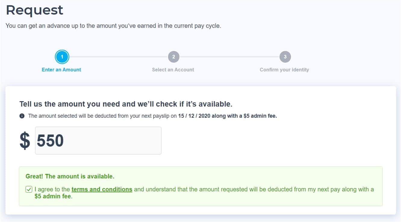
Task: Jump to the "Confirm your identity" step
Action: coord(284,70)
